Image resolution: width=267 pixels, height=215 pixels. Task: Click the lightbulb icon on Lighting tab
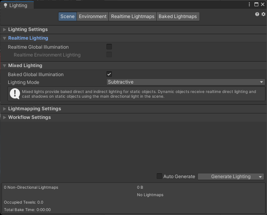pos(5,5)
